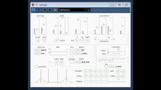Click the poly knob
Viewport: 161px width, 90px height.
37,40
